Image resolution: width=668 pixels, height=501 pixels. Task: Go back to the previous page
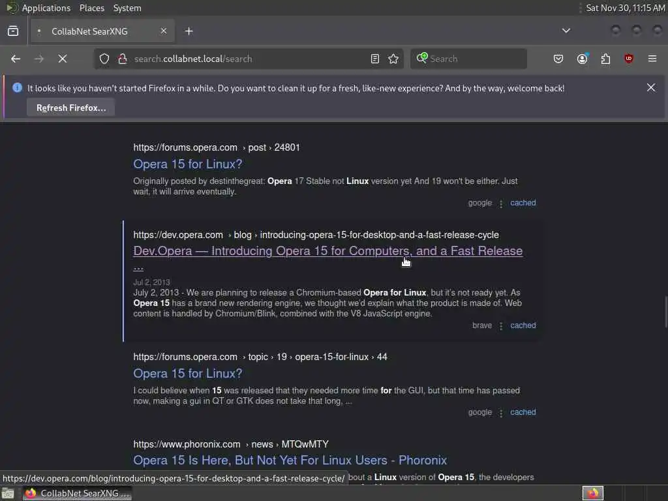16,59
